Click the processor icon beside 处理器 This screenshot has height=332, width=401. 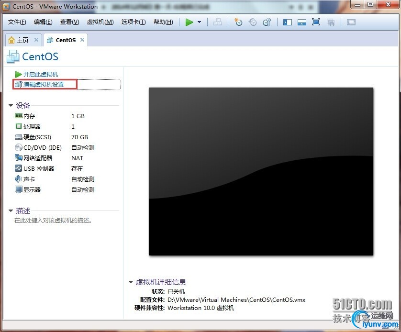point(18,126)
